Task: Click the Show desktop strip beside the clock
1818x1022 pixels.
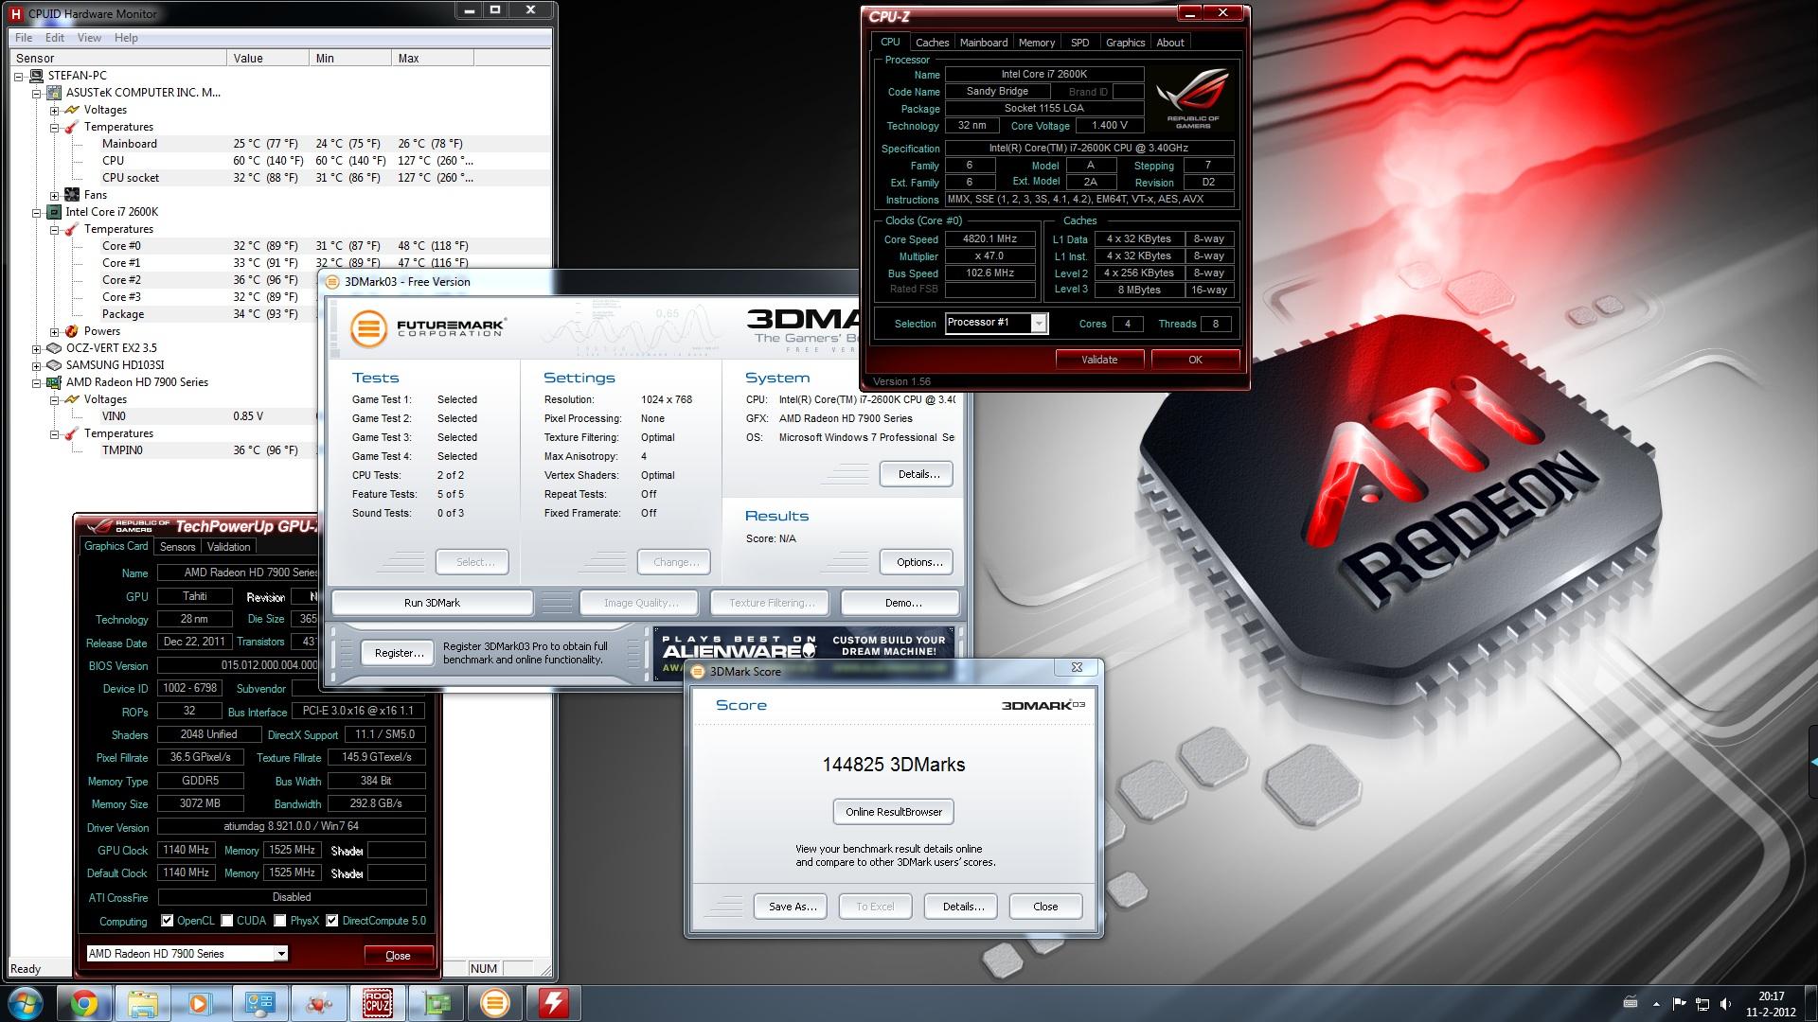Action: tap(1810, 1003)
